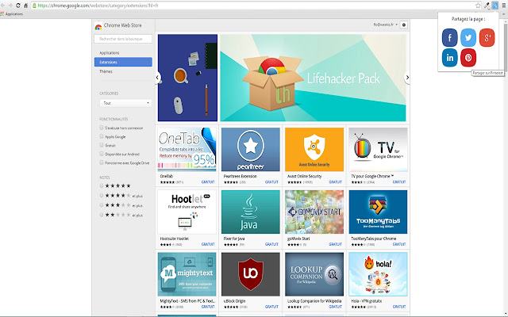Screen dimensions: 508x317
Task: Open the Lookup Companion for Wikipedia tile
Action: tap(314, 281)
